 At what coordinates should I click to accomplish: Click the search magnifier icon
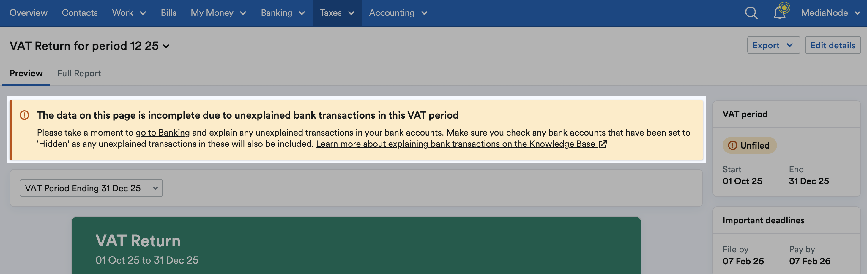coord(751,13)
